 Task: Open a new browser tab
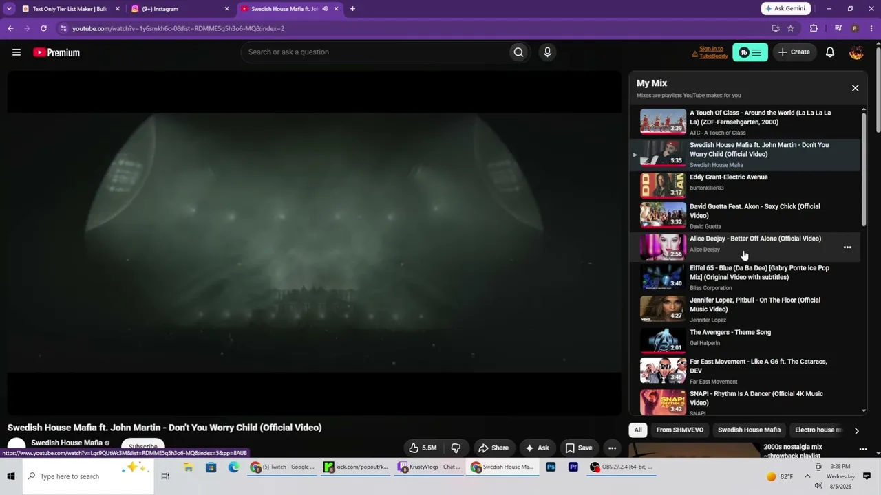pyautogui.click(x=352, y=9)
